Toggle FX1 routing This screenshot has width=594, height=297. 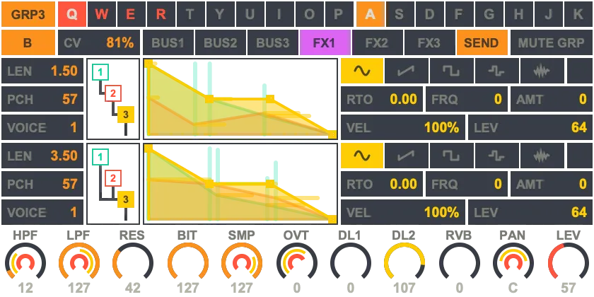(x=325, y=43)
